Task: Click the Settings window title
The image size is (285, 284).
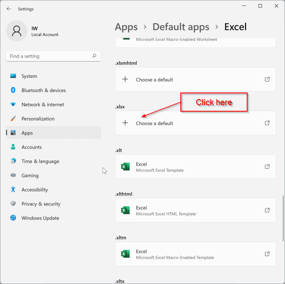Action: [x=26, y=9]
